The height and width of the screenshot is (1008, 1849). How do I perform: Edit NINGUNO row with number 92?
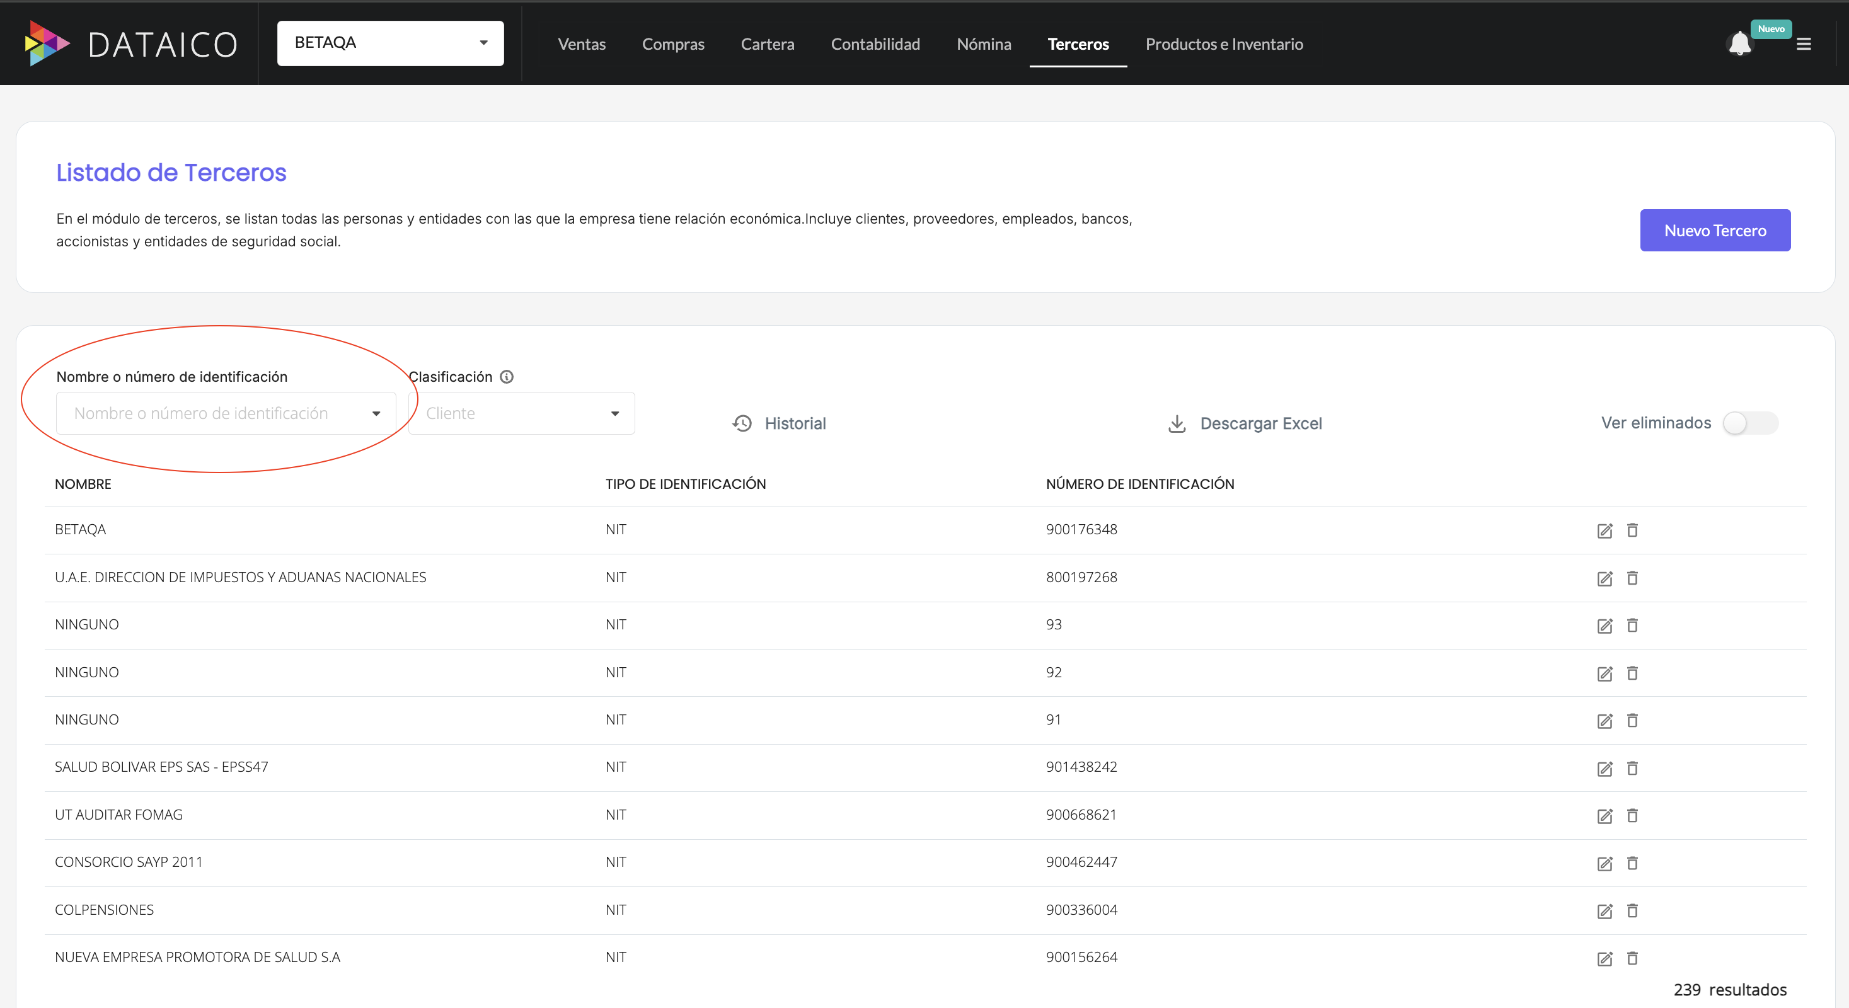point(1604,673)
